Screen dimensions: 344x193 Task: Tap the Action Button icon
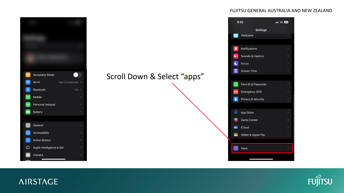pyautogui.click(x=28, y=140)
